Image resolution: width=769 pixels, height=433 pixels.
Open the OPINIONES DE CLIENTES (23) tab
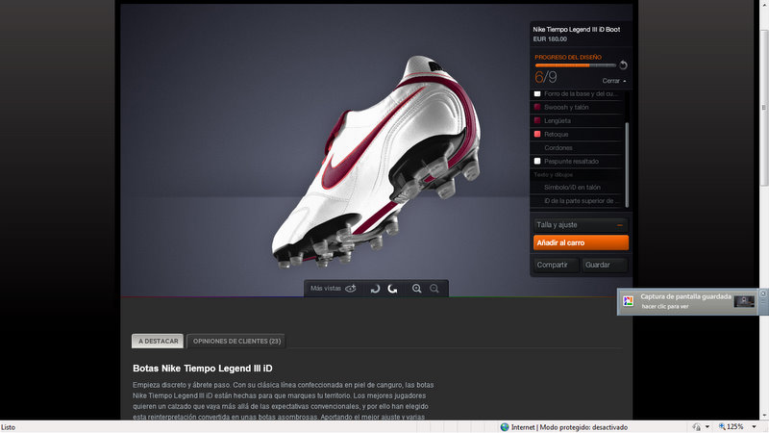tap(236, 341)
